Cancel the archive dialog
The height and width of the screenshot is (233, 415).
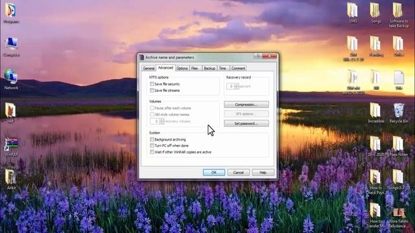(239, 173)
